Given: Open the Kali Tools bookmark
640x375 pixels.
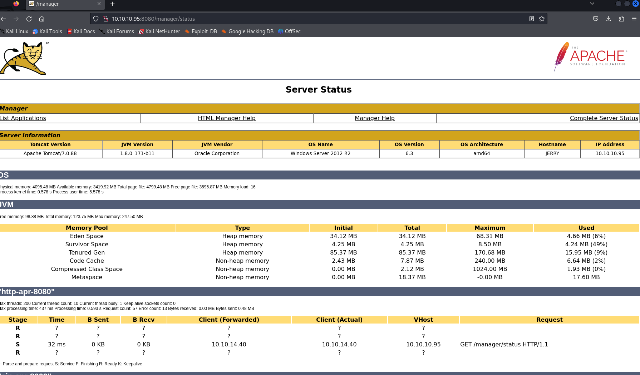Looking at the screenshot, I should tap(47, 31).
